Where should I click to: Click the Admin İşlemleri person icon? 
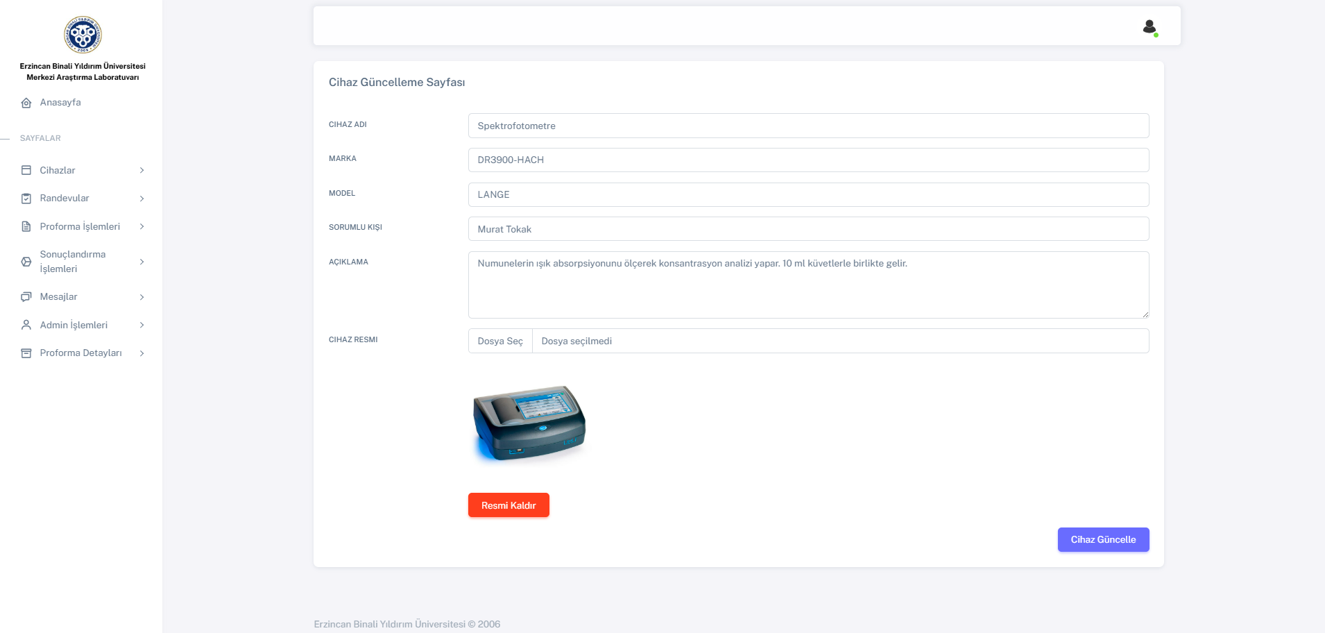pos(26,325)
